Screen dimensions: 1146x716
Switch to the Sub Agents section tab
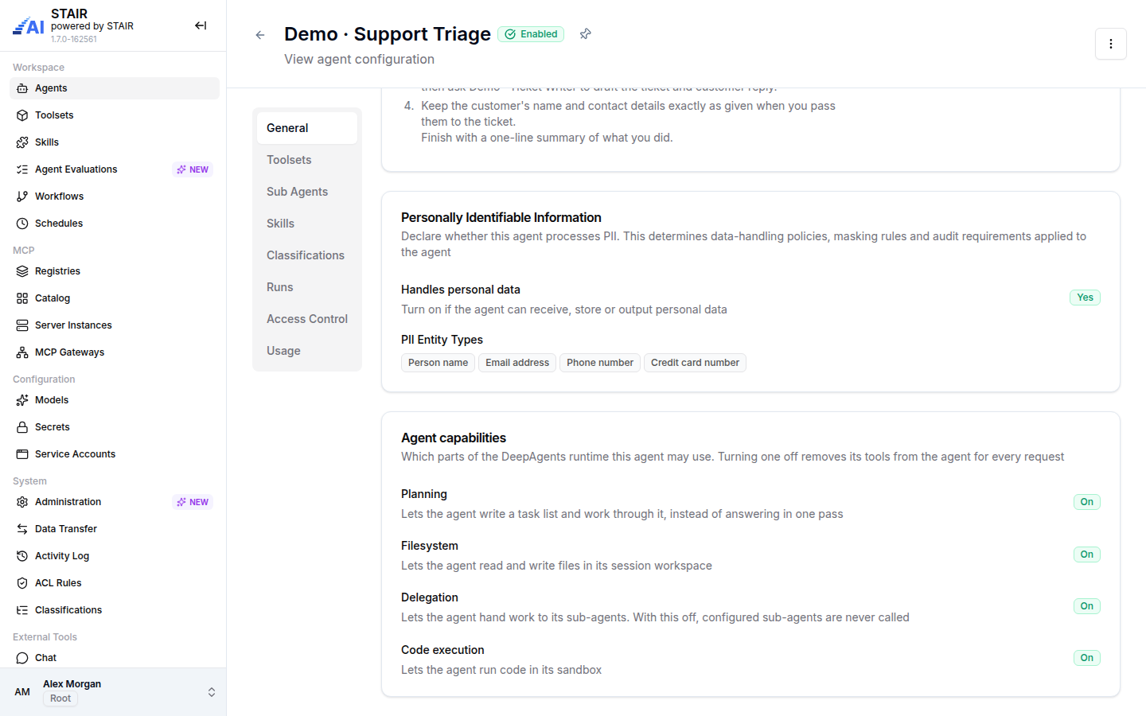pos(307,192)
